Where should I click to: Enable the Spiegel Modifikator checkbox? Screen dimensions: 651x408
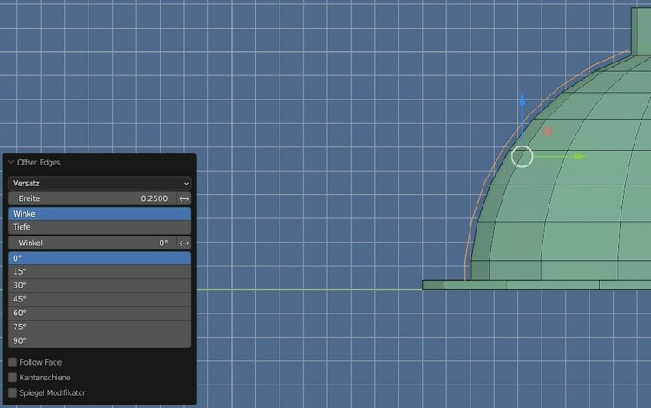pyautogui.click(x=13, y=392)
